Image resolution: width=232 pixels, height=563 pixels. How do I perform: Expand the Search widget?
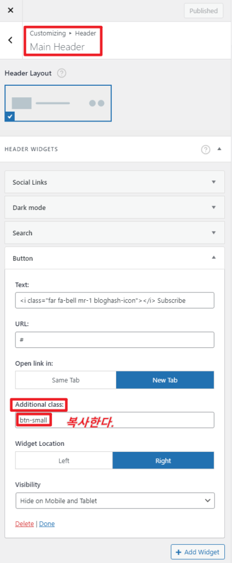pos(115,233)
